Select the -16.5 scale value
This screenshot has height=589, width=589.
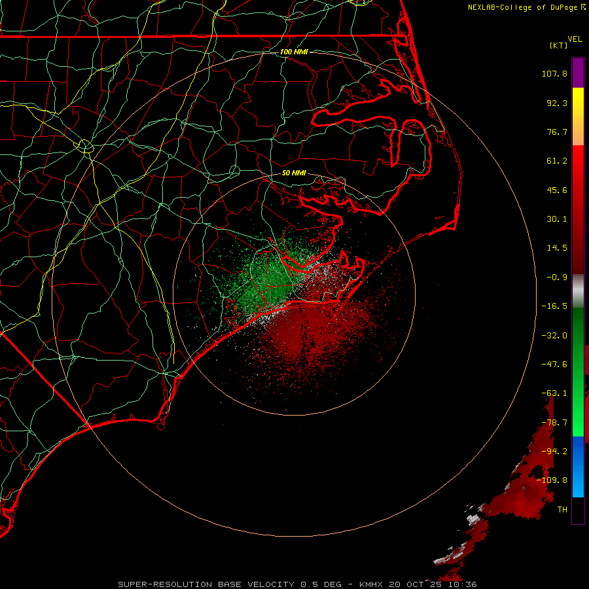click(x=554, y=306)
